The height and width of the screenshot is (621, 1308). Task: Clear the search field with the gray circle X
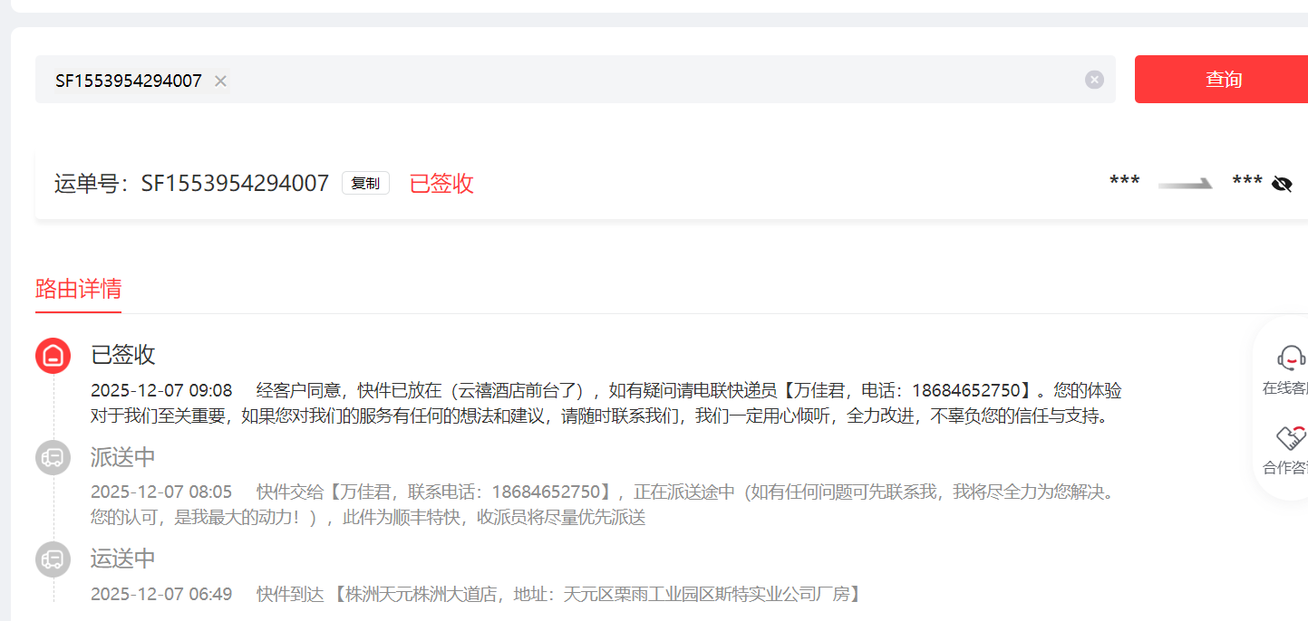pyautogui.click(x=1094, y=80)
